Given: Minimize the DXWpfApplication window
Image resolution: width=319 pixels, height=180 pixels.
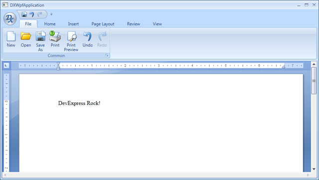Looking at the screenshot, I should pyautogui.click(x=299, y=5).
